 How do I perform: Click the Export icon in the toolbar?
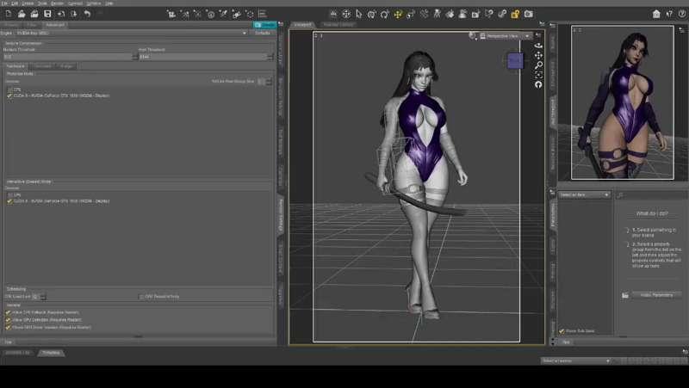click(x=74, y=14)
